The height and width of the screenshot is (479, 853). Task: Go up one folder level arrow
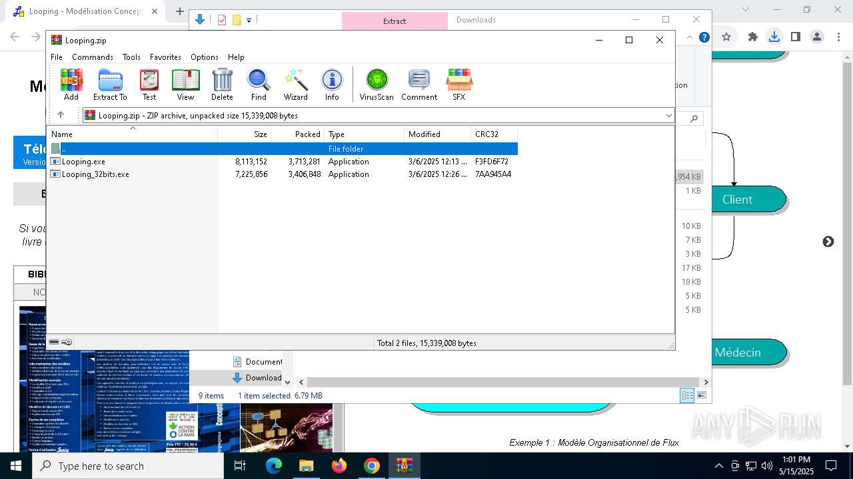(61, 115)
